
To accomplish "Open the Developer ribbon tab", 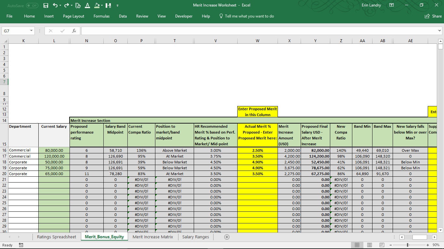I will point(184,16).
